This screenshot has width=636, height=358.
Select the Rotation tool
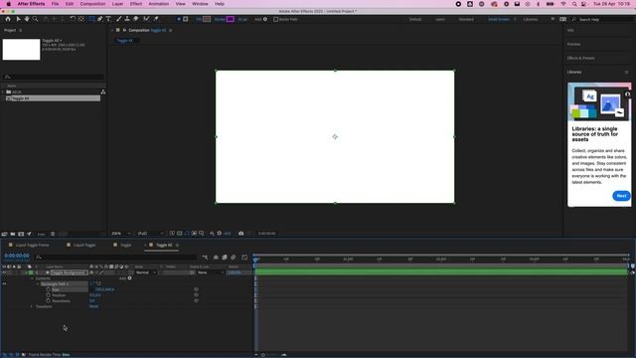pyautogui.click(x=73, y=19)
